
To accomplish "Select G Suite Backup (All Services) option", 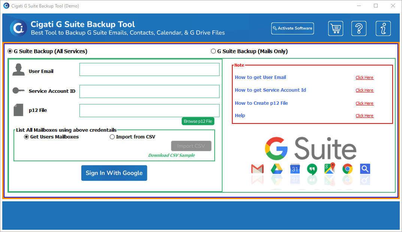I will click(x=48, y=51).
